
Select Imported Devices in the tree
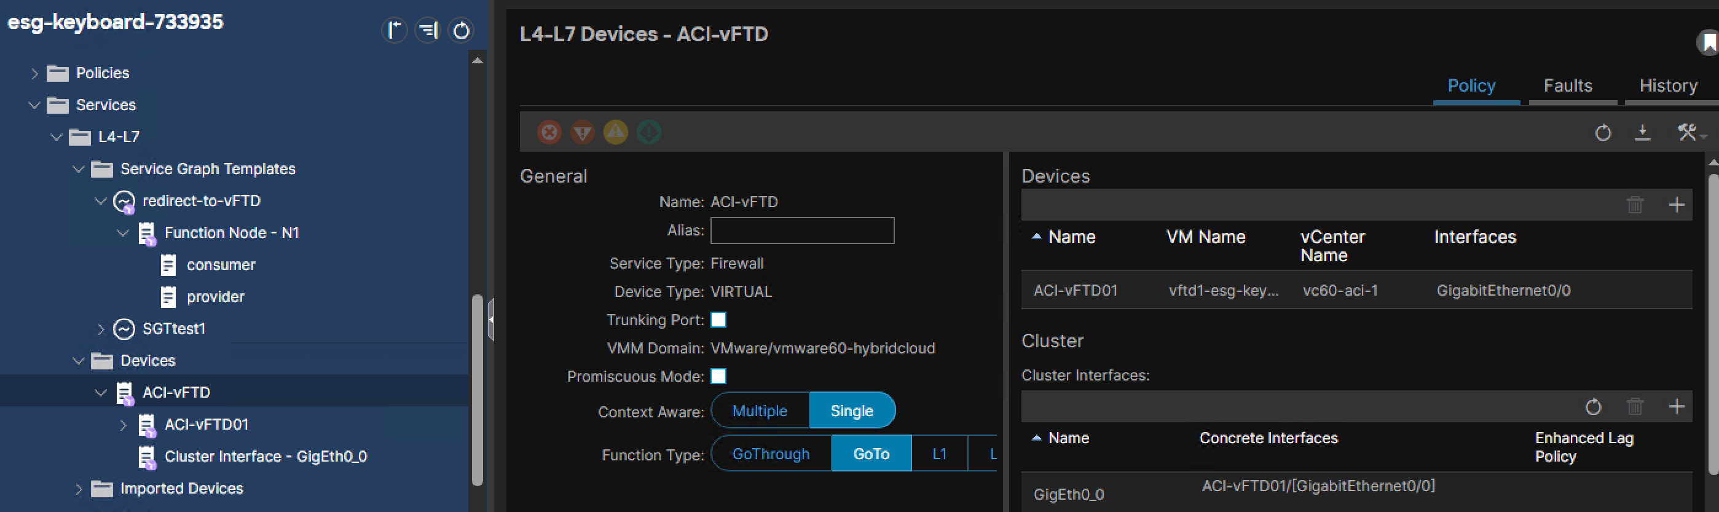coord(181,489)
